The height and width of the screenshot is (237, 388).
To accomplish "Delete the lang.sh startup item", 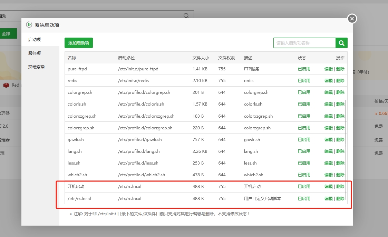I will (x=340, y=151).
